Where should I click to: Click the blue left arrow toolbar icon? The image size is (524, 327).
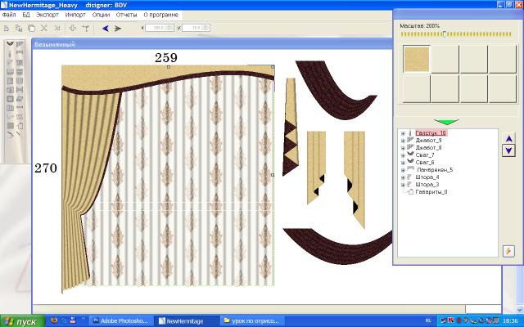pyautogui.click(x=106, y=28)
